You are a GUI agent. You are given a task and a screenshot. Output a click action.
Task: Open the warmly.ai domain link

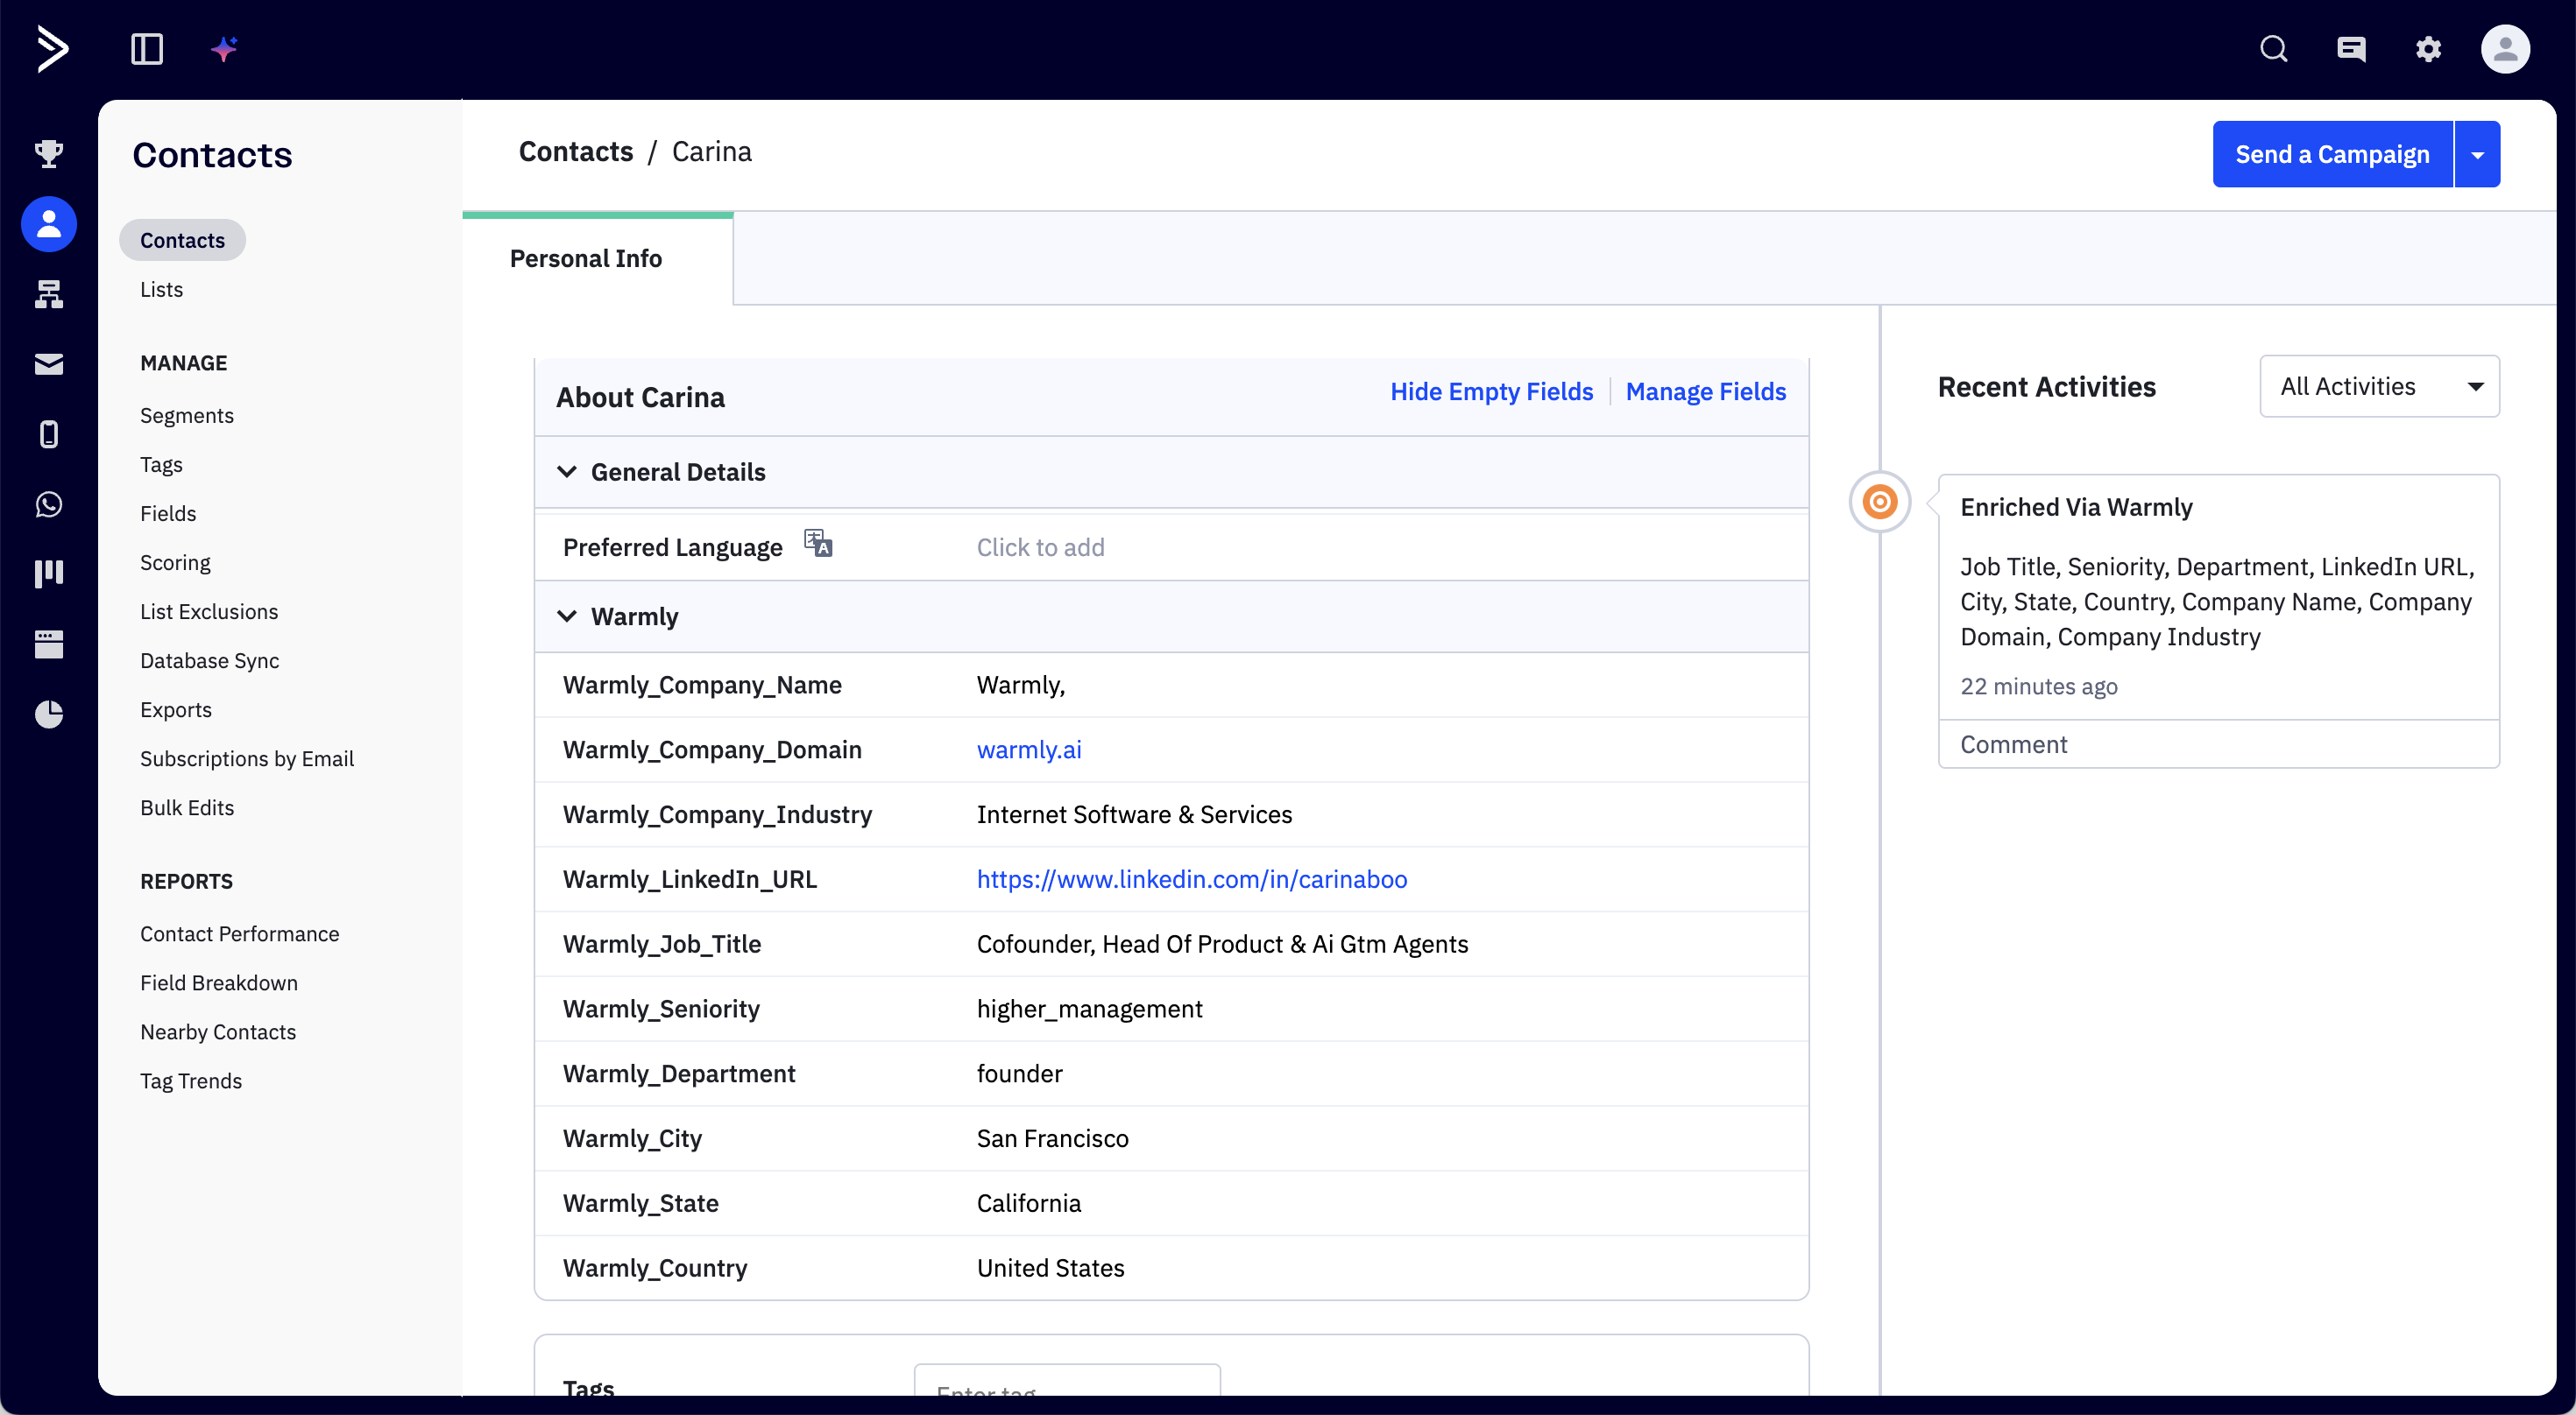point(1029,749)
